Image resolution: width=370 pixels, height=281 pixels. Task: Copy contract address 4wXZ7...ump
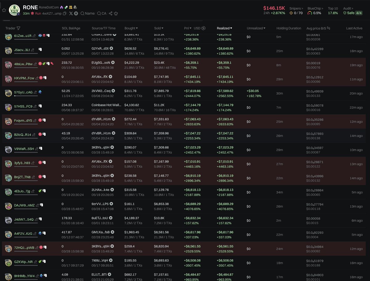[x=64, y=14]
